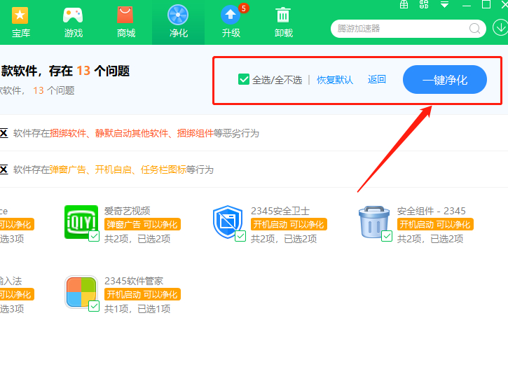Click the 恢复默认 link
508x381 pixels.
[335, 80]
